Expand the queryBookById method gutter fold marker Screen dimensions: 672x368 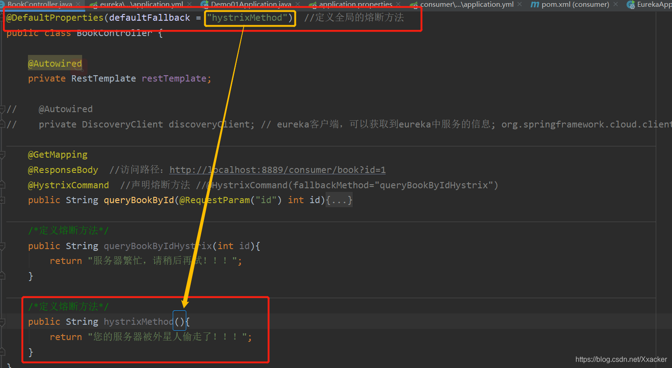click(2, 200)
